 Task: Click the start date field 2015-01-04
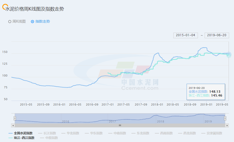pos(186,35)
